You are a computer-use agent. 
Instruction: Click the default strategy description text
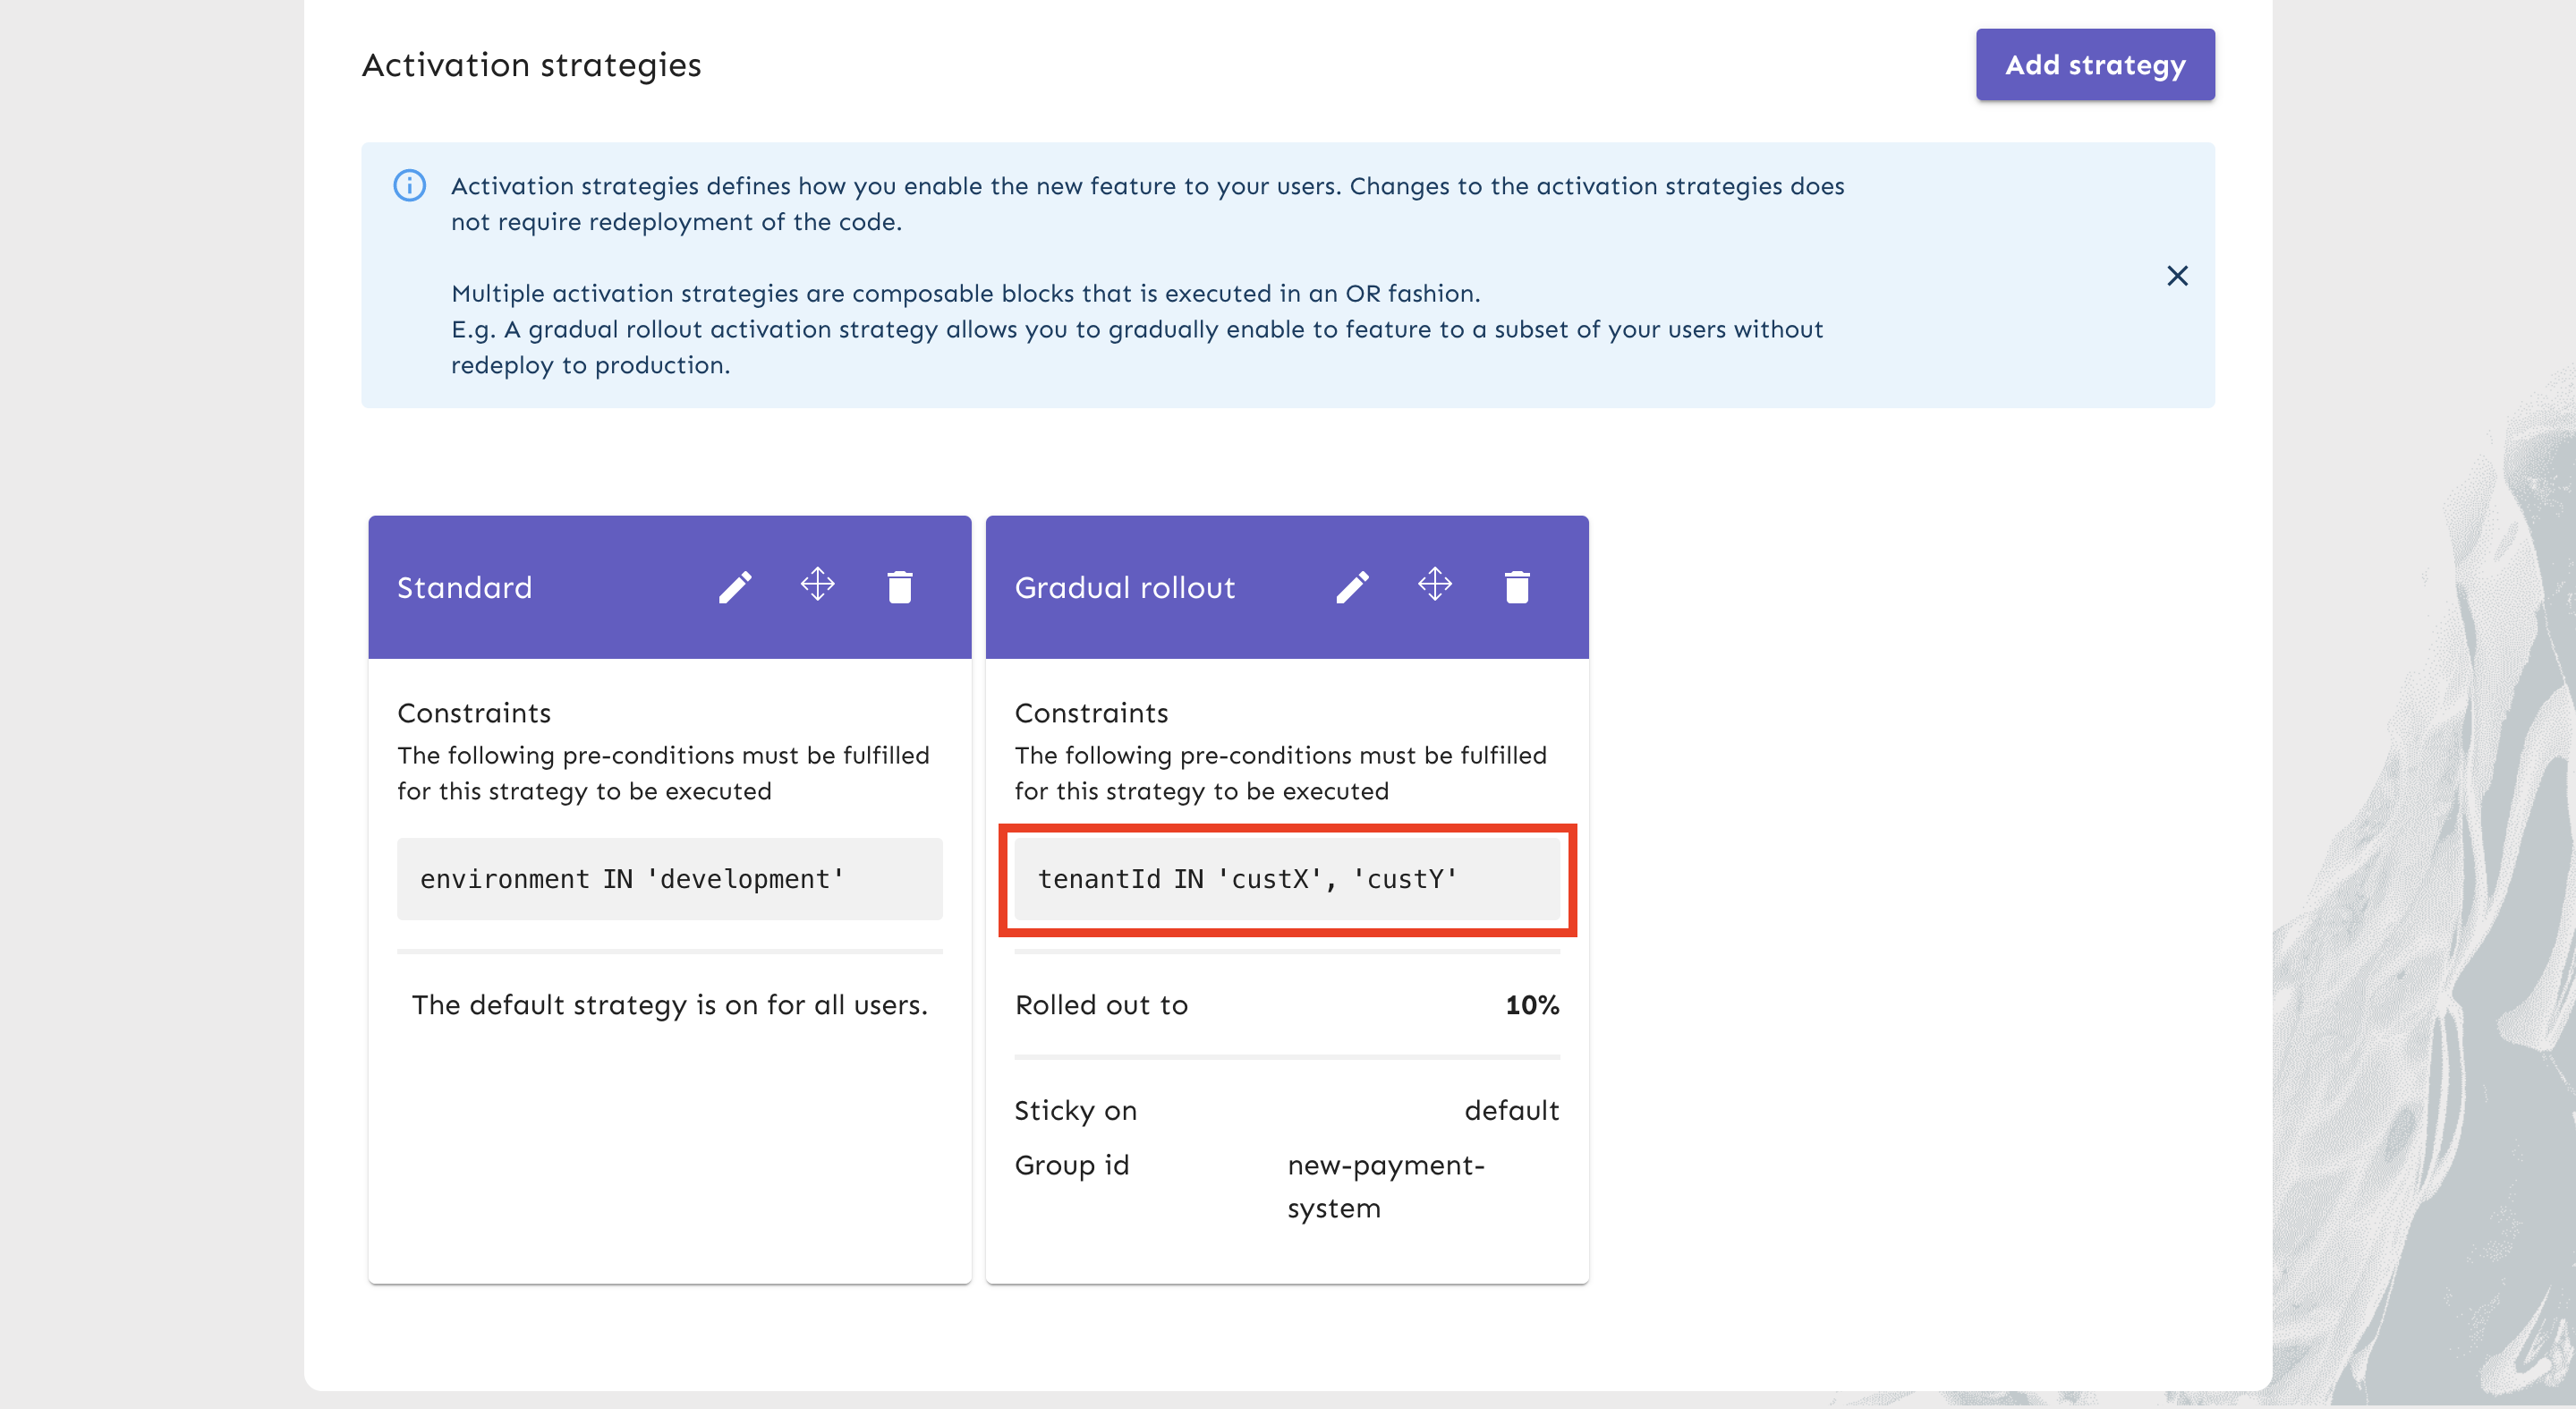669,1004
